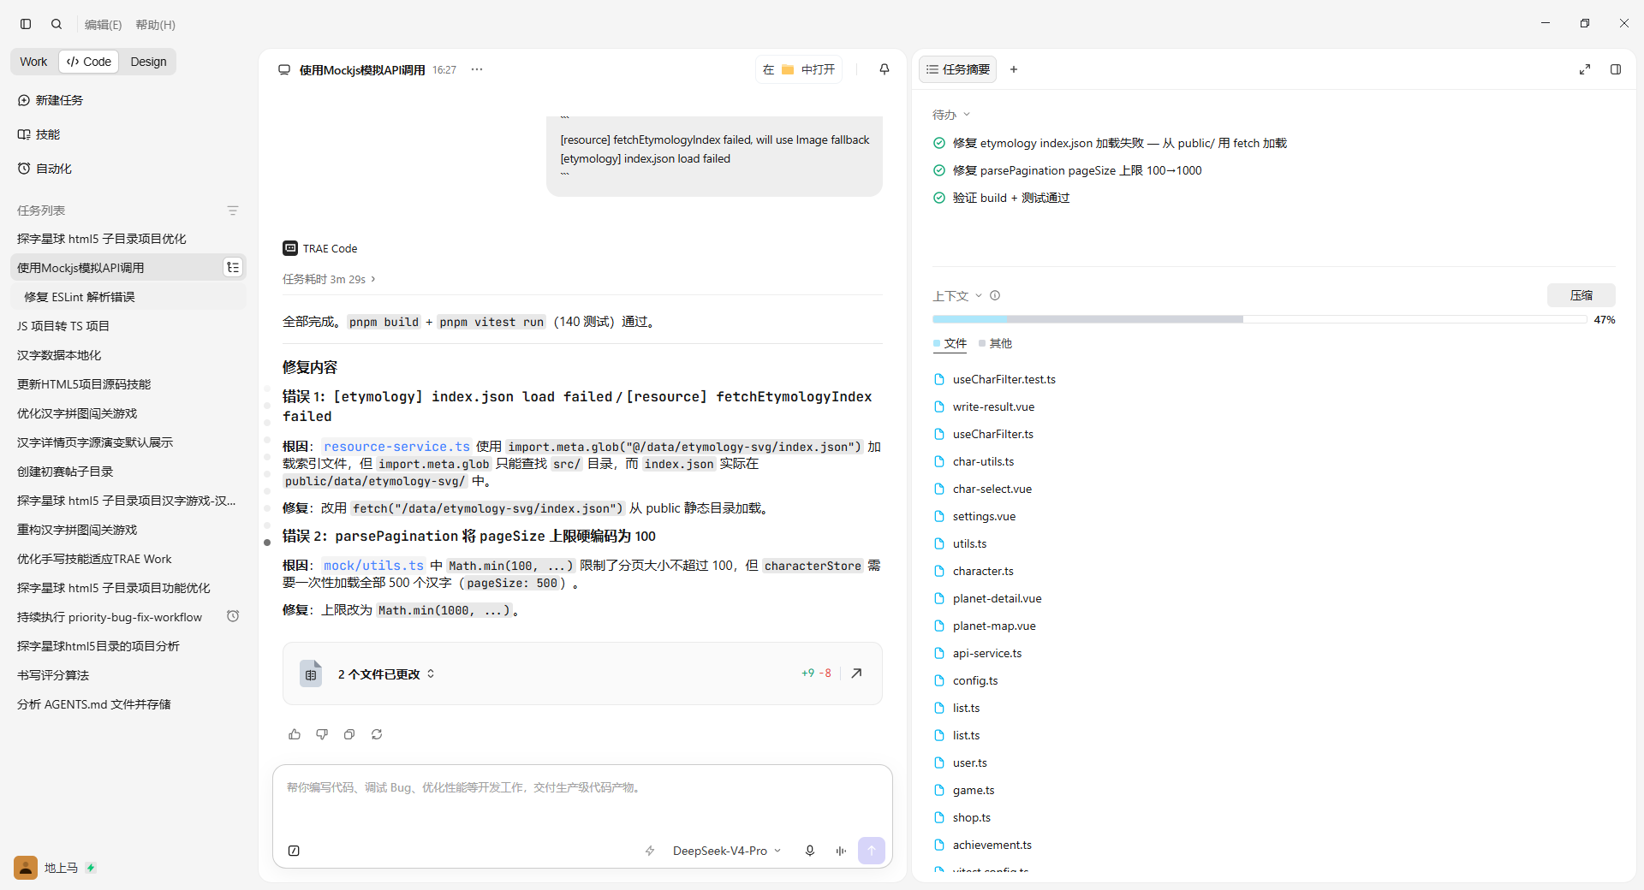
Task: Switch to the 其他 context tab
Action: click(996, 343)
